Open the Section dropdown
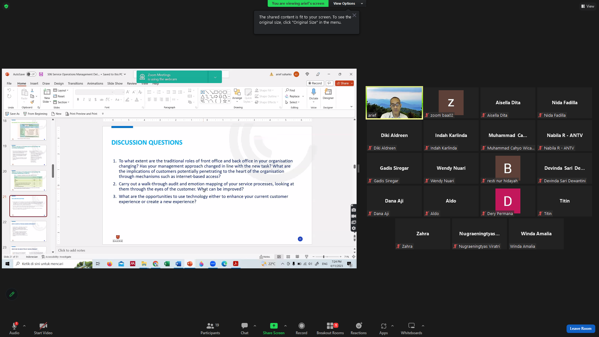Screen dimensions: 599x337 pyautogui.click(x=61, y=102)
